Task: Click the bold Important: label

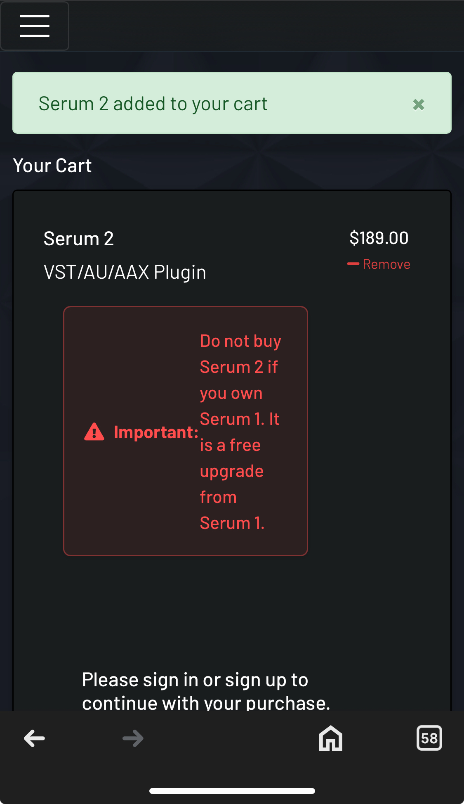Action: click(156, 432)
